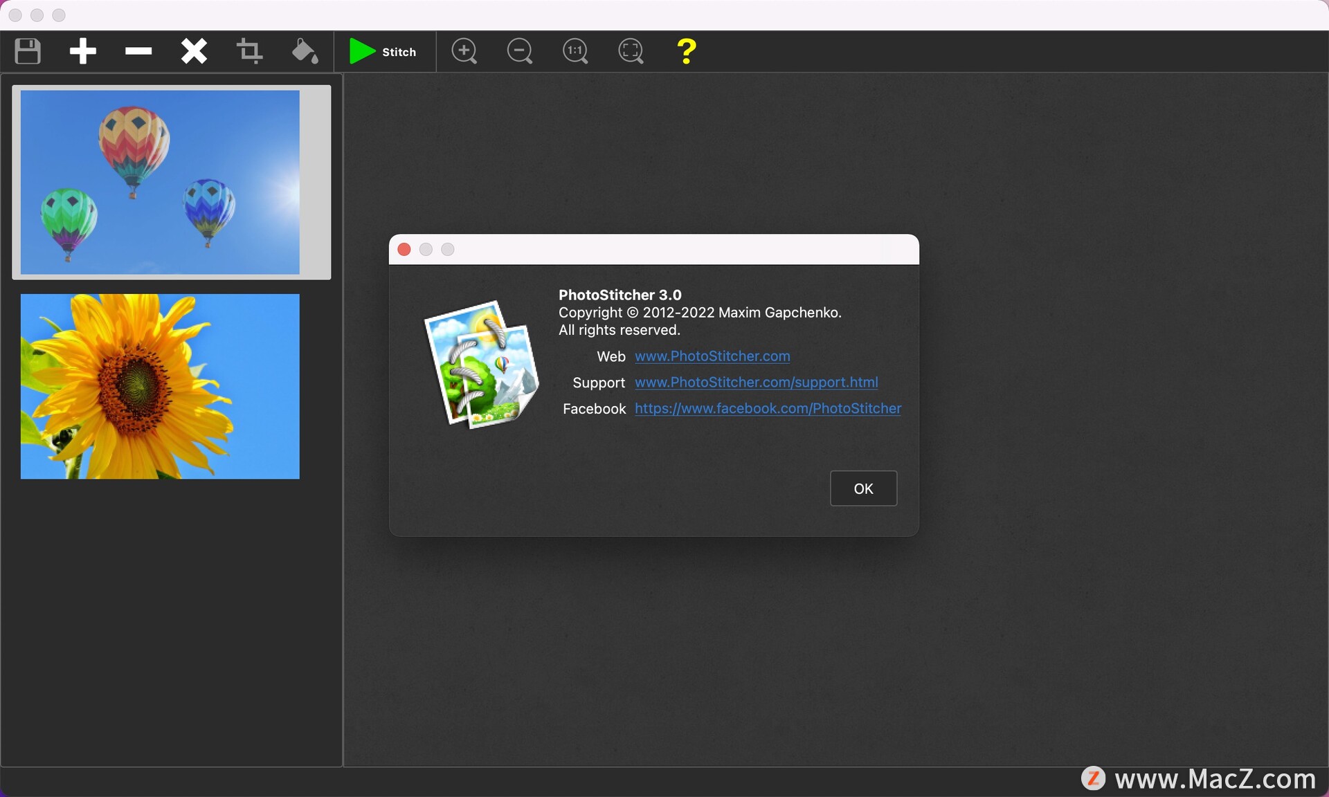This screenshot has height=797, width=1329.
Task: Click the Add image icon
Action: [x=82, y=51]
